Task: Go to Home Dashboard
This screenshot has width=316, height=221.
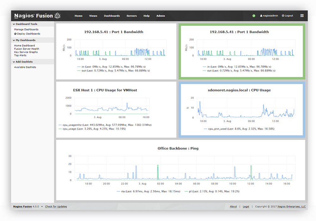Action: tap(24, 46)
